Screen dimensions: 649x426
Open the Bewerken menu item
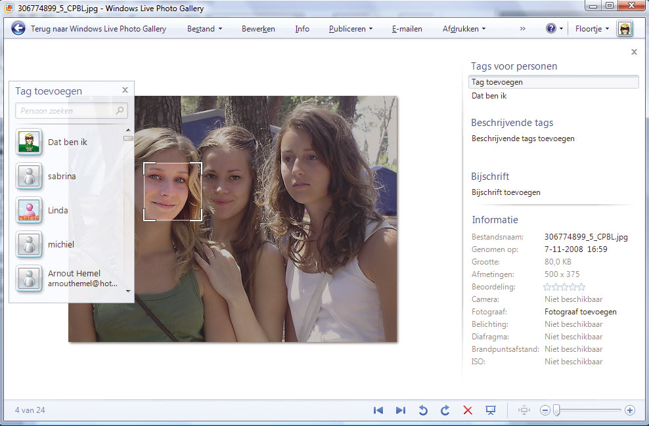click(x=258, y=29)
